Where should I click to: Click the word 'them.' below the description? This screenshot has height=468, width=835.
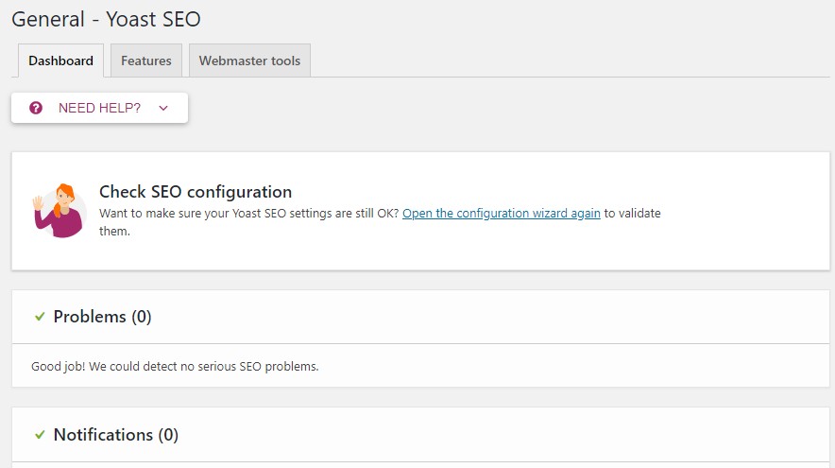(114, 232)
